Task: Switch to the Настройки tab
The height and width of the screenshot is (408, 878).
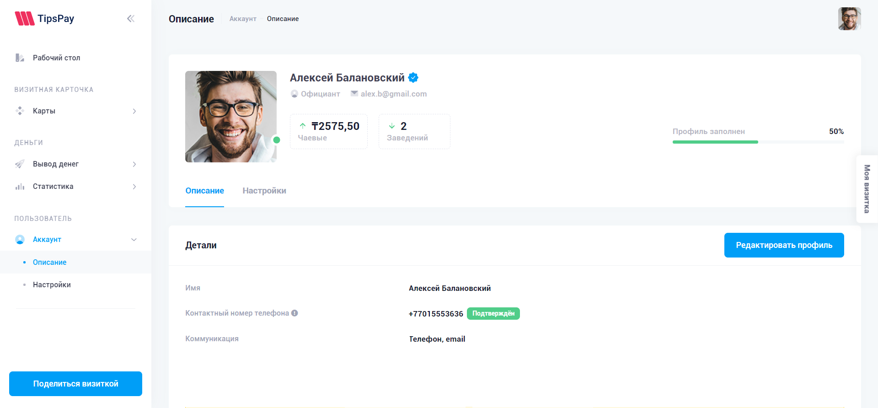Action: [264, 191]
